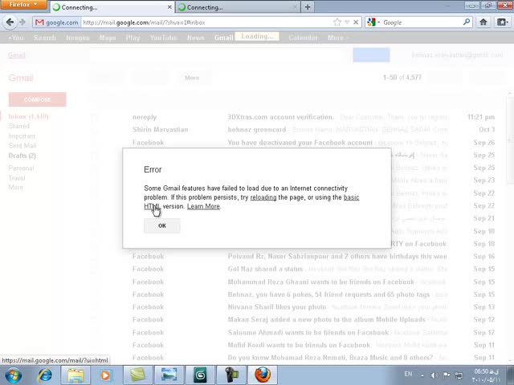Bookmark this page with the star icon
514x385 pixels.
(x=337, y=22)
